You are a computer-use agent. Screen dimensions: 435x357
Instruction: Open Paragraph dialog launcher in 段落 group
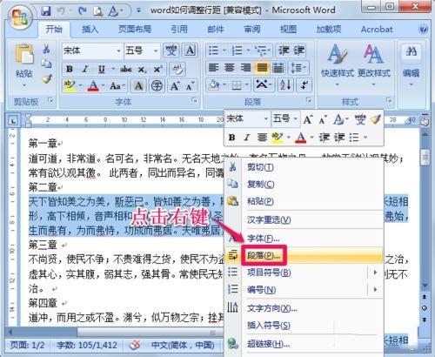(x=309, y=100)
